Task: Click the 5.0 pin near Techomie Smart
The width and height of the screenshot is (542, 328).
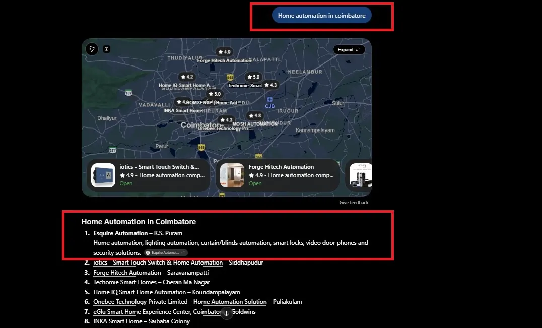Action: [x=253, y=77]
